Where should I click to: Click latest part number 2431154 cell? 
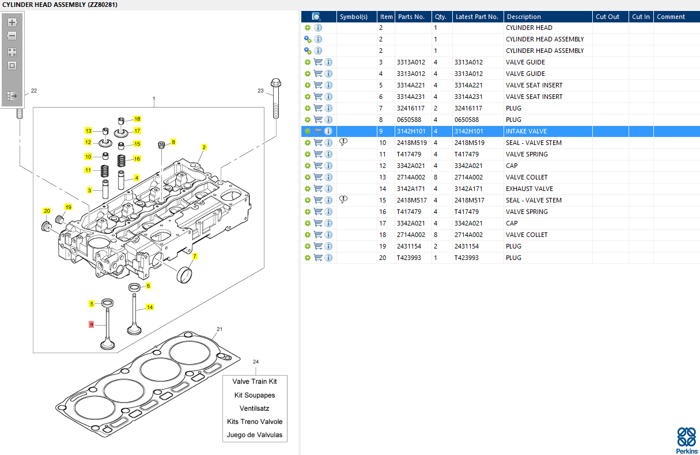point(478,246)
